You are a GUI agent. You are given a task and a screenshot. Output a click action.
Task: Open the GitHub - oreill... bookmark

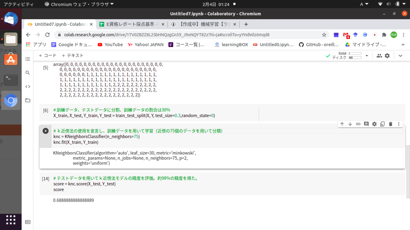(x=319, y=45)
